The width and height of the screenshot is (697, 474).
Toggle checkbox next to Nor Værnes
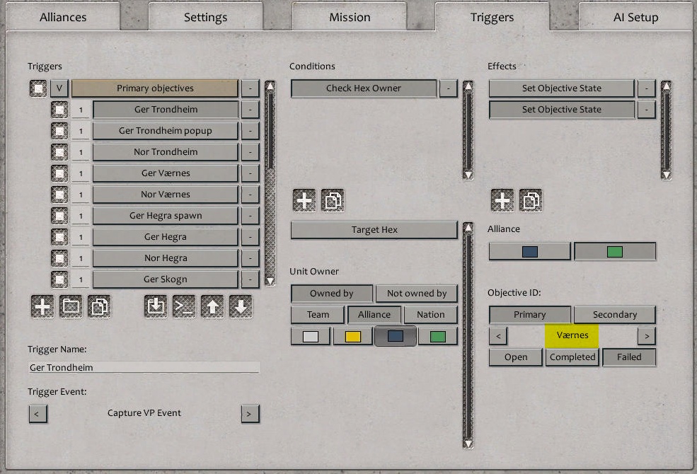point(59,195)
